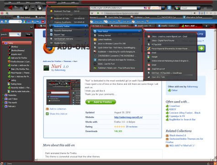Open the akermag.narod2.ru website link

[128, 117]
